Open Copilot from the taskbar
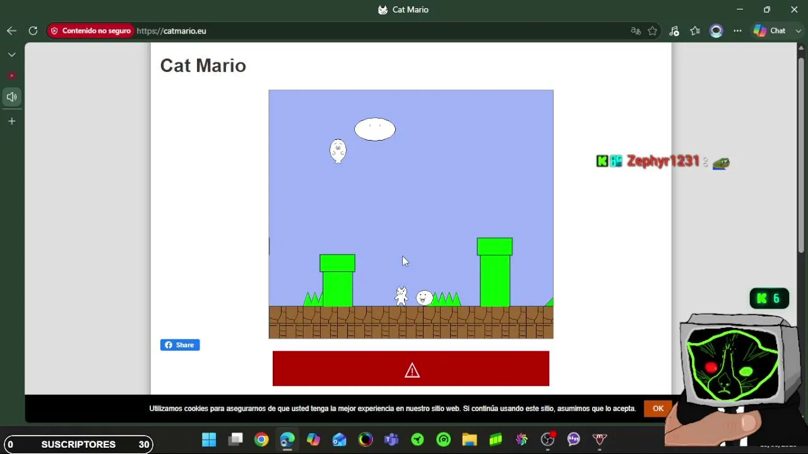Viewport: 808px width, 454px height. [x=314, y=439]
